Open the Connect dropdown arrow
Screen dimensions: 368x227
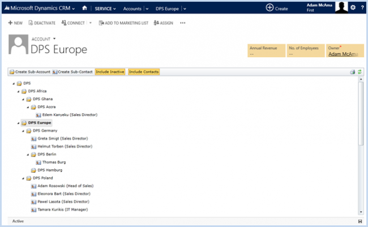coord(91,23)
